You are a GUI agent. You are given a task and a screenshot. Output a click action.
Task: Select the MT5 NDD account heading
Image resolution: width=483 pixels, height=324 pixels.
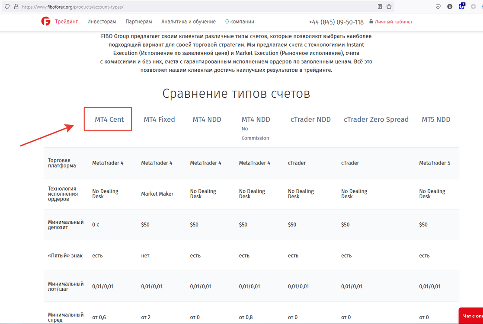click(436, 119)
